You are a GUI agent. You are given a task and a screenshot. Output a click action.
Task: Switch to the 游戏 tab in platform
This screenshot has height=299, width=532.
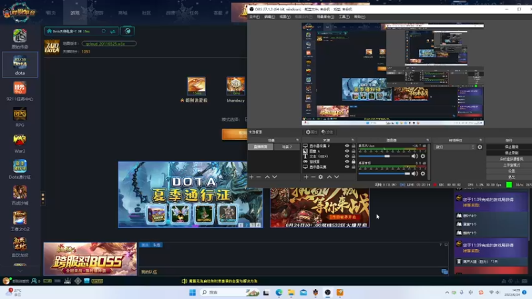(x=75, y=13)
